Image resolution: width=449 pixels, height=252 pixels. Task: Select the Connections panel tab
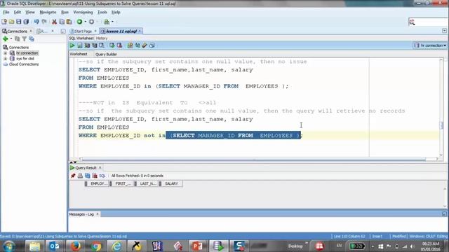(17, 31)
